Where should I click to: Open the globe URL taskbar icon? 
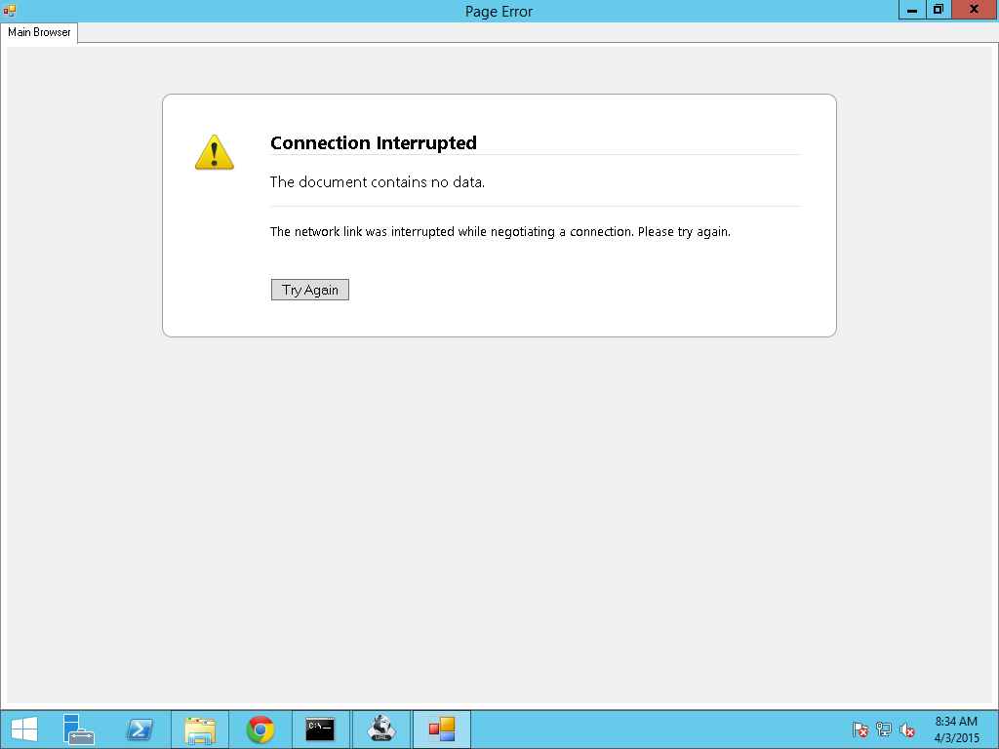click(381, 729)
